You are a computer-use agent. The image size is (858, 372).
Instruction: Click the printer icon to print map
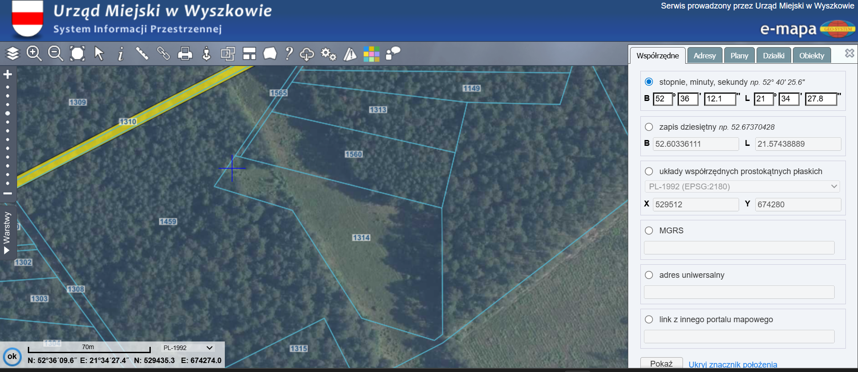[185, 54]
